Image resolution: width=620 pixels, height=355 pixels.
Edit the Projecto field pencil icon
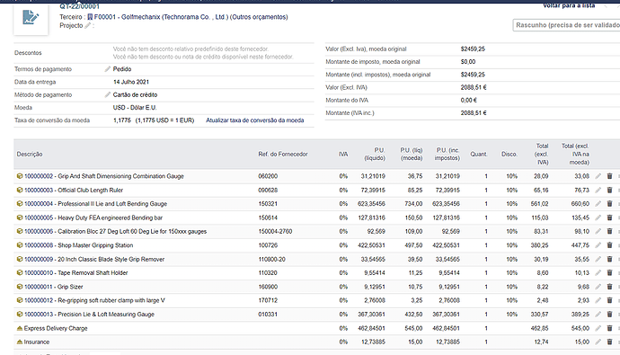(x=87, y=26)
